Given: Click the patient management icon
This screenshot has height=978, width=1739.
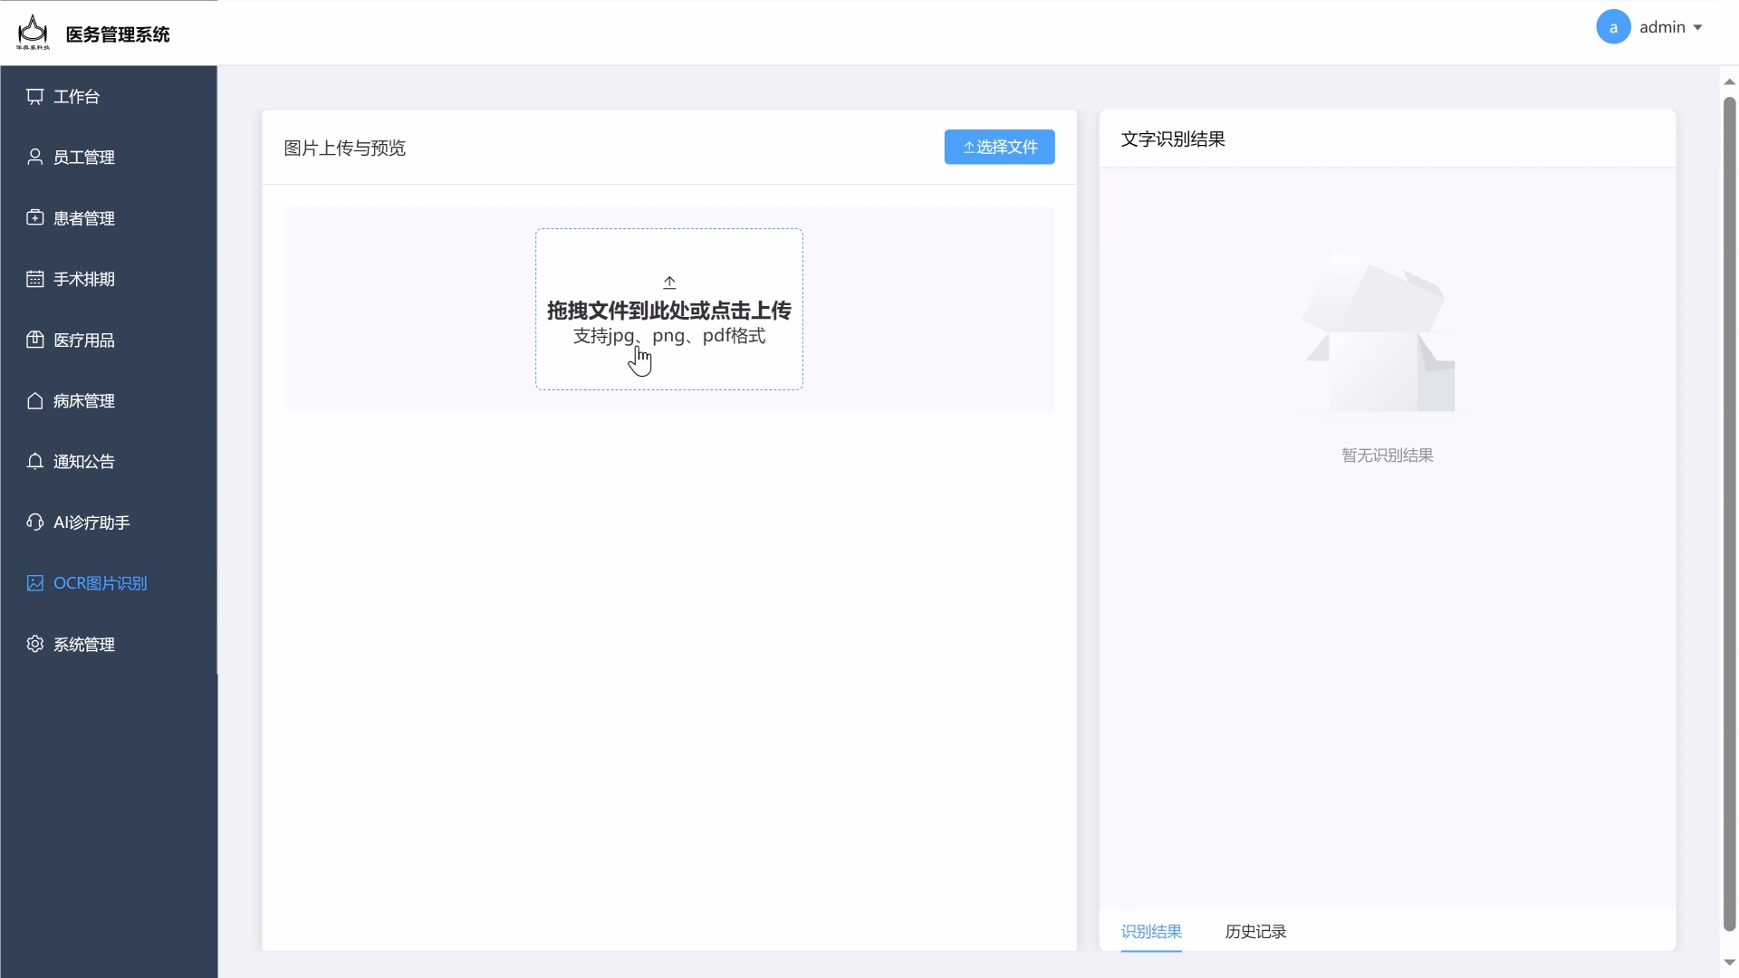Looking at the screenshot, I should (34, 218).
